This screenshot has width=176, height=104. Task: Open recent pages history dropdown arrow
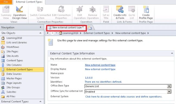click(57, 33)
